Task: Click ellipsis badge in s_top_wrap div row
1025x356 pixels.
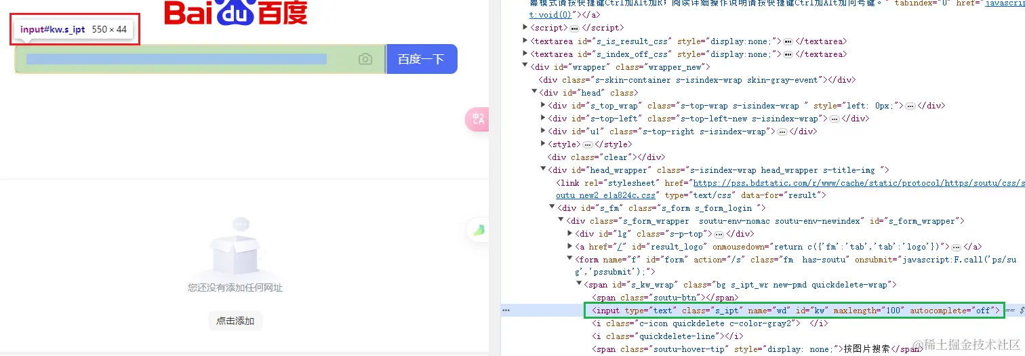Action: (x=910, y=106)
